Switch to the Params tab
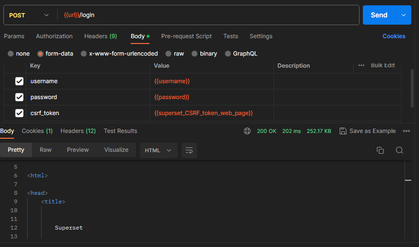 14,36
